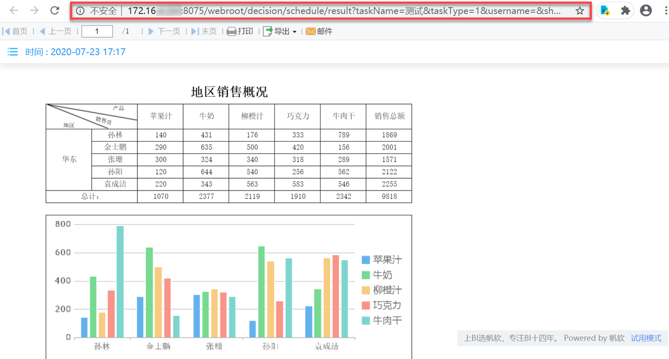Click the page number input field
The height and width of the screenshot is (359, 669).
97,31
